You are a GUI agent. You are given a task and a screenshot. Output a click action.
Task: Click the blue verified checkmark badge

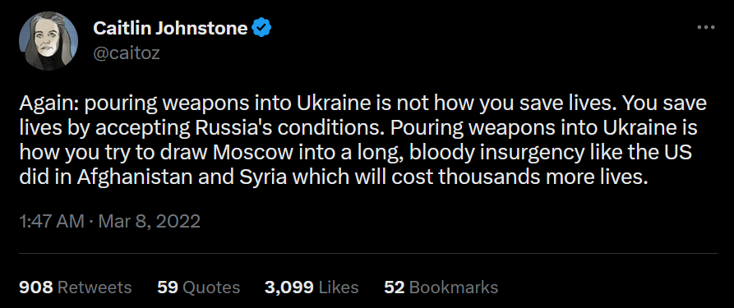click(x=261, y=29)
